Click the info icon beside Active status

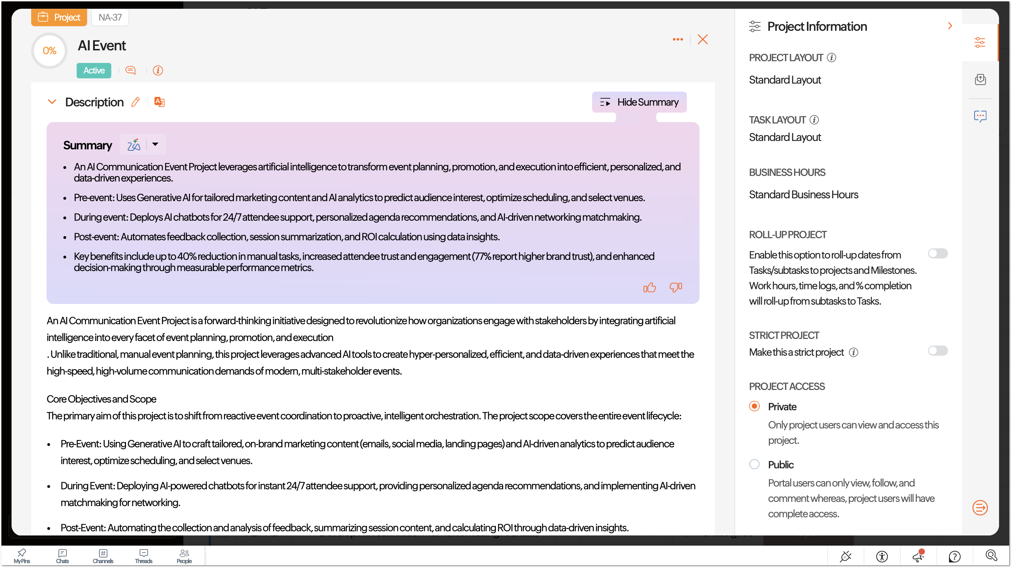point(158,70)
